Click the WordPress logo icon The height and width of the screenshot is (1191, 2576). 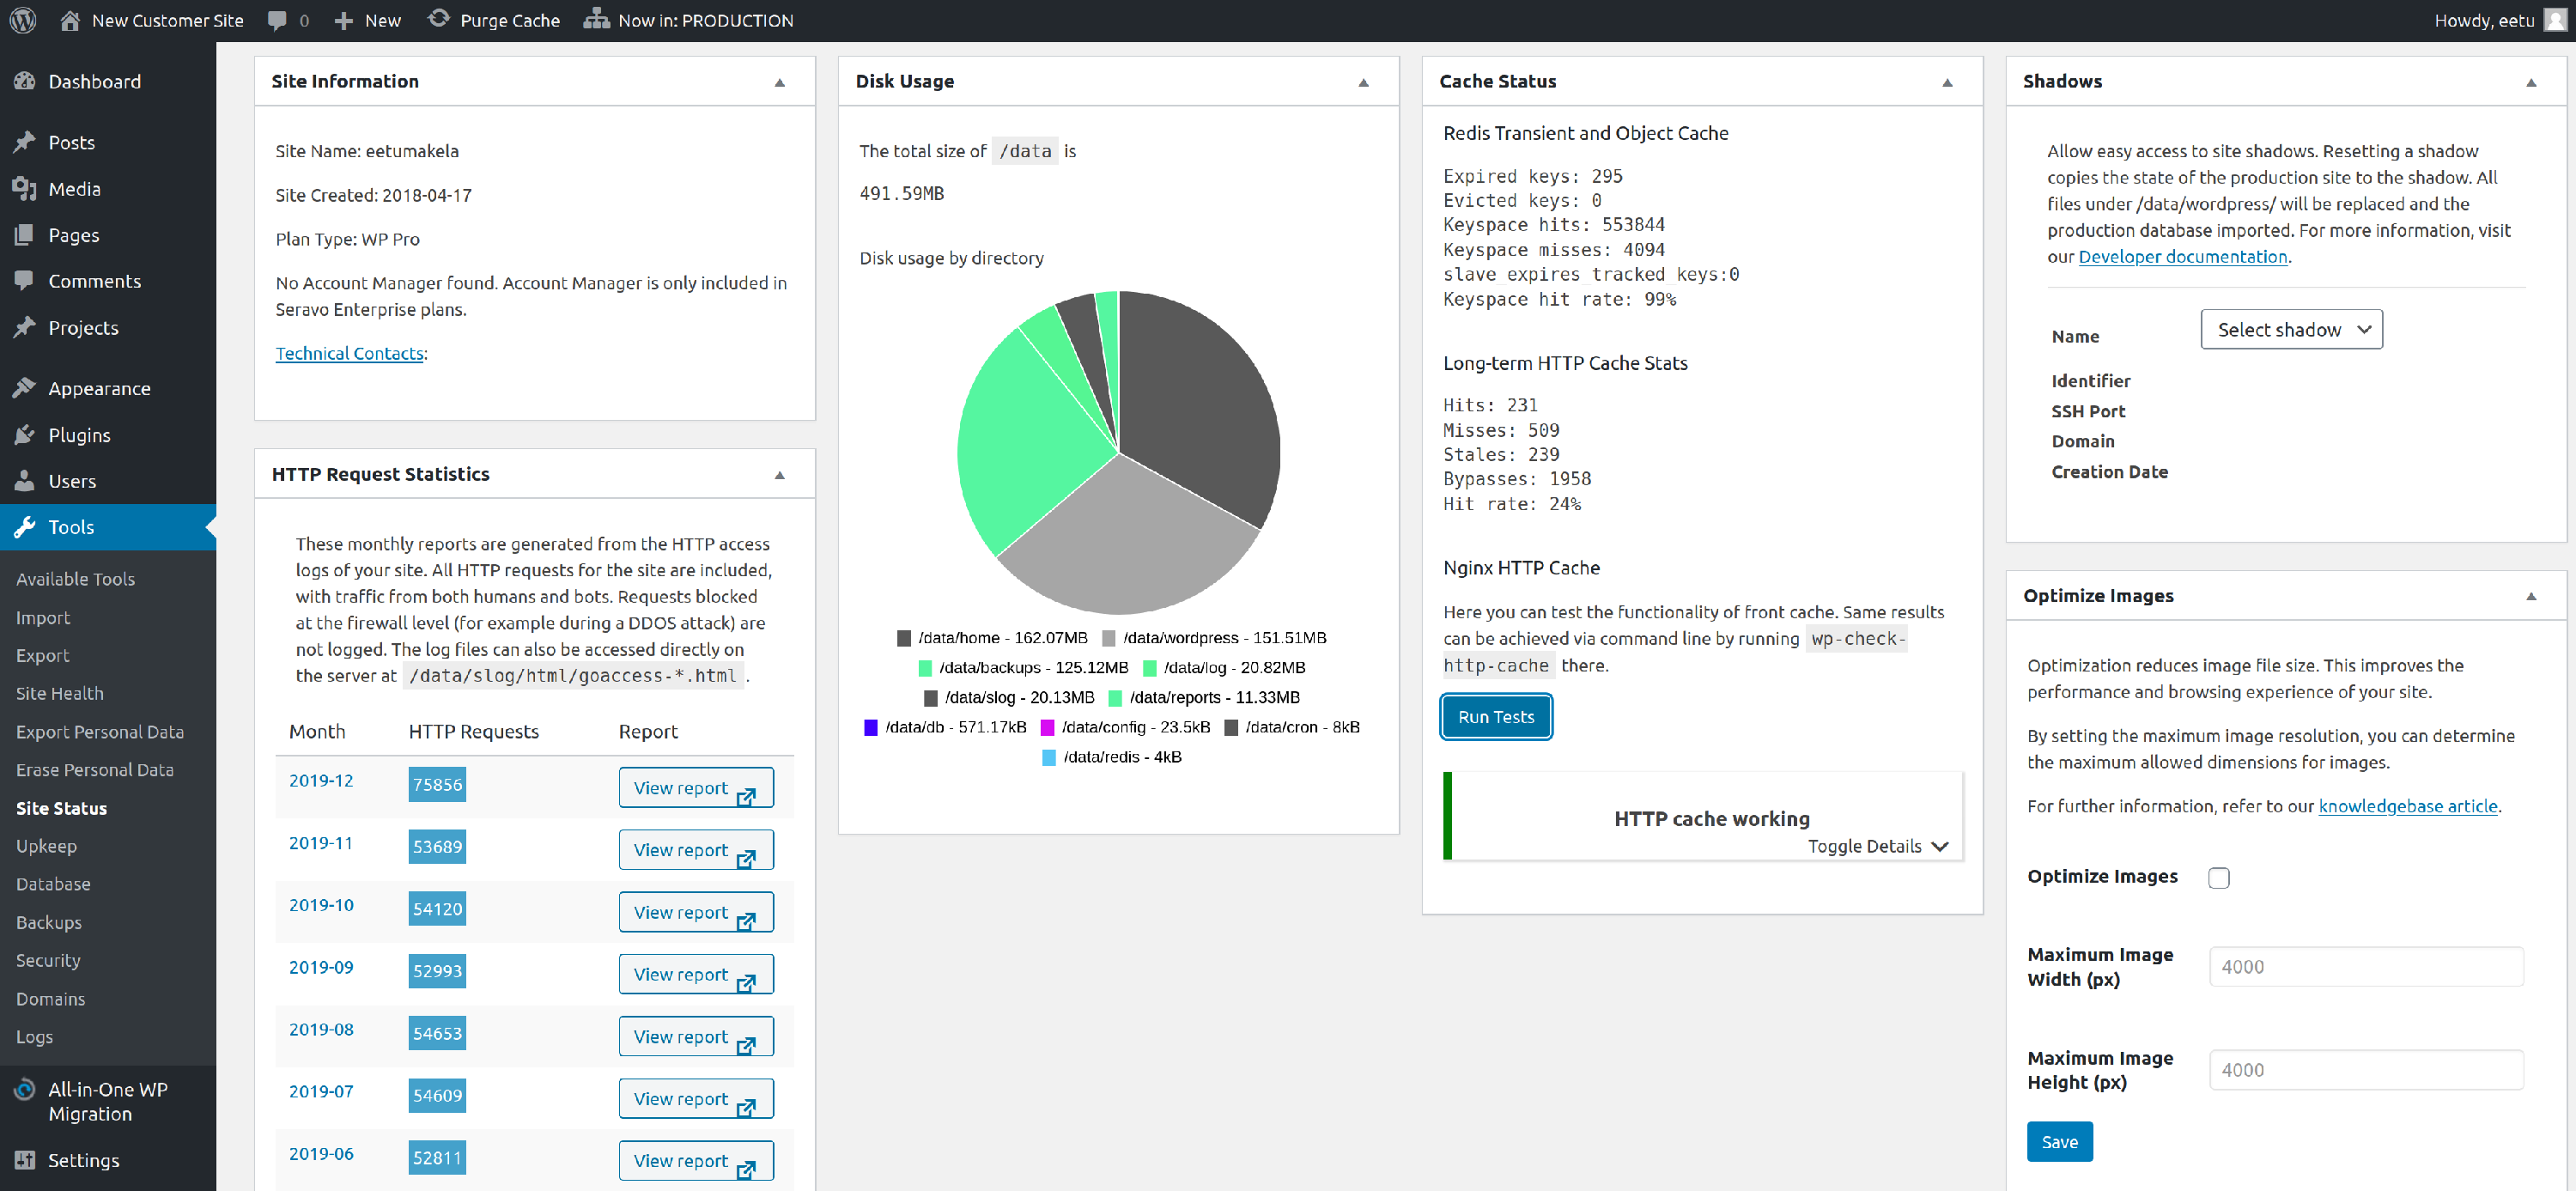coord(23,20)
